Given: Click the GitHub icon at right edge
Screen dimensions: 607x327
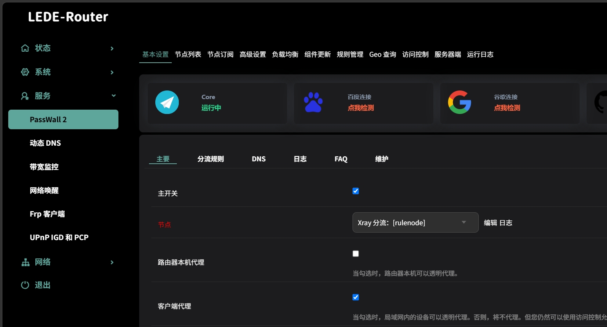Looking at the screenshot, I should pyautogui.click(x=601, y=102).
